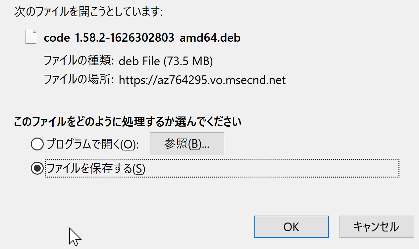Select the 'プログラムで開く' radio button

point(37,144)
